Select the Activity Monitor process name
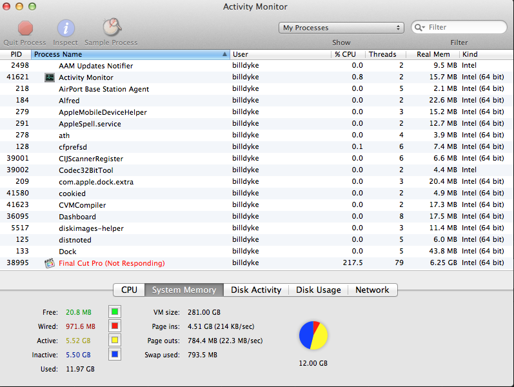 [86, 78]
